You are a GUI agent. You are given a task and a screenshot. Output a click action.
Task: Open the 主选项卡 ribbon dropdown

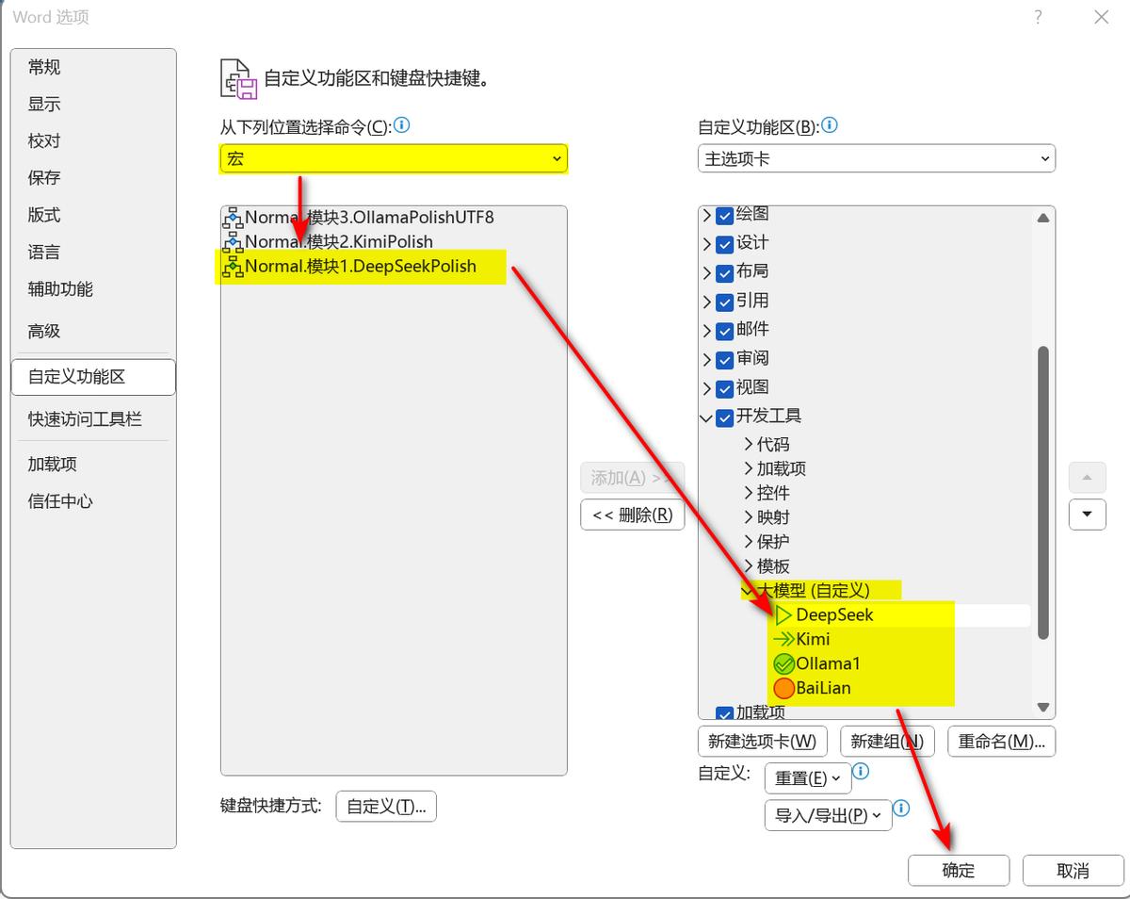[877, 159]
